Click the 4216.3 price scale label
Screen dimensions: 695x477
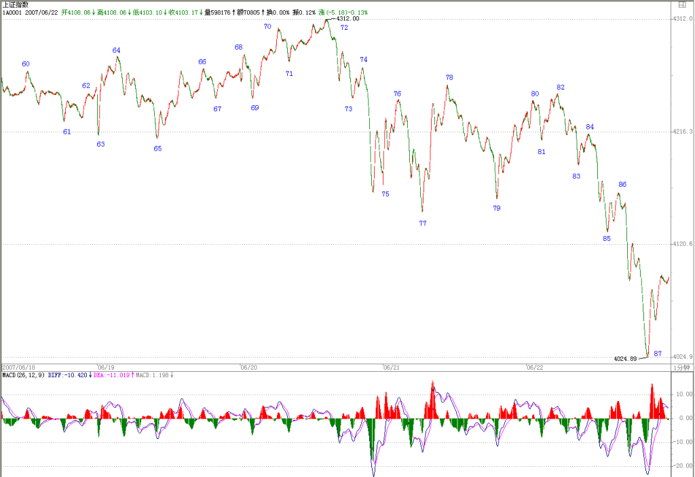click(683, 131)
